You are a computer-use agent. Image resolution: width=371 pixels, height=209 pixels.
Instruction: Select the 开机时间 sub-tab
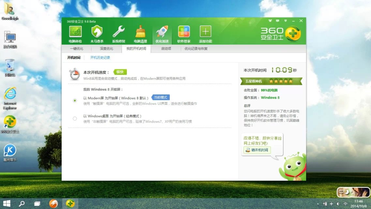coord(74,57)
